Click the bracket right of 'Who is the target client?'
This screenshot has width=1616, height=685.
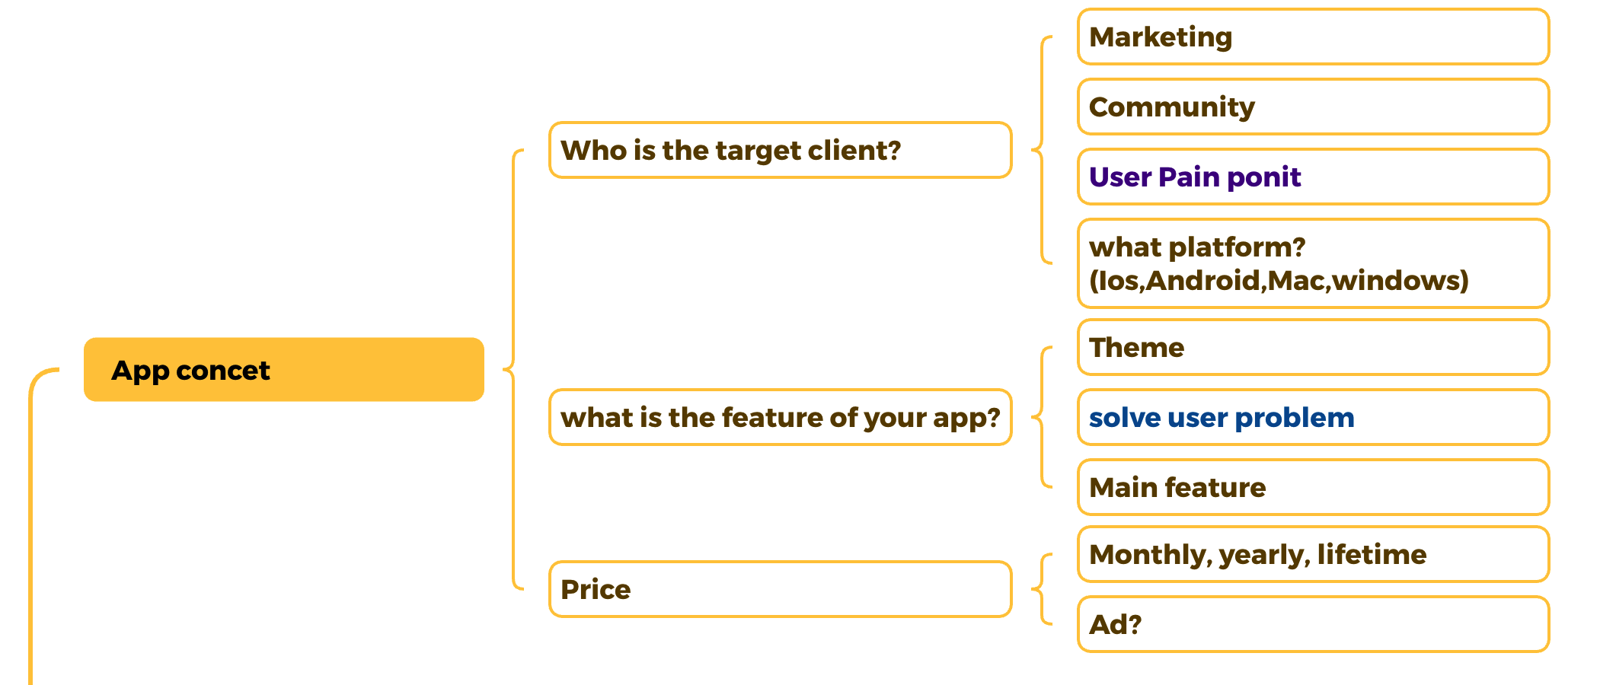[x=1041, y=150]
